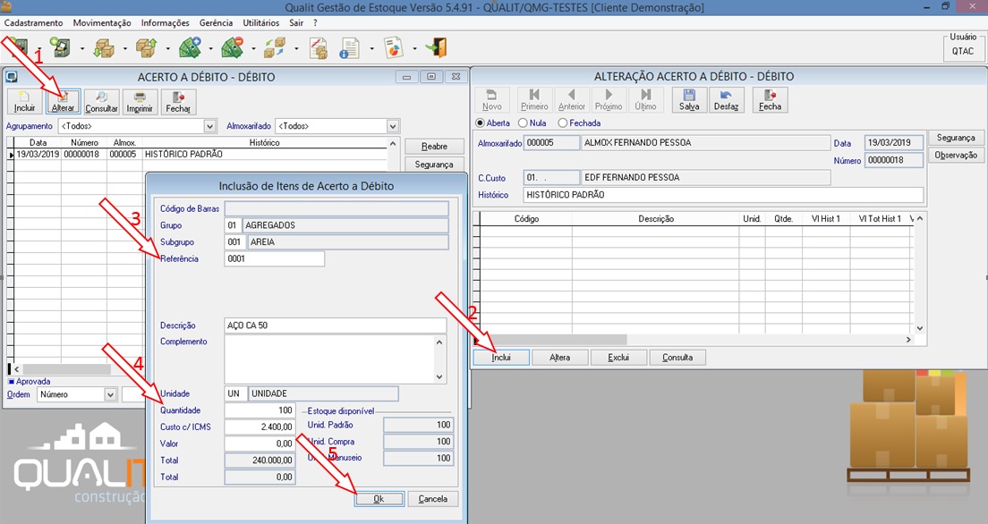Click the Observação button
Image resolution: width=988 pixels, height=524 pixels.
coord(956,155)
